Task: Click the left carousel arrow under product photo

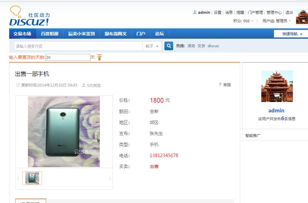Action: 18,178
